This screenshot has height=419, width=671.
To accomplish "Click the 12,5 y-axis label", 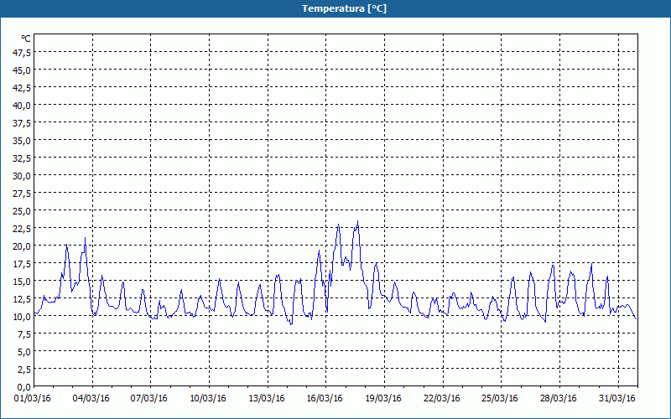I will coord(23,299).
